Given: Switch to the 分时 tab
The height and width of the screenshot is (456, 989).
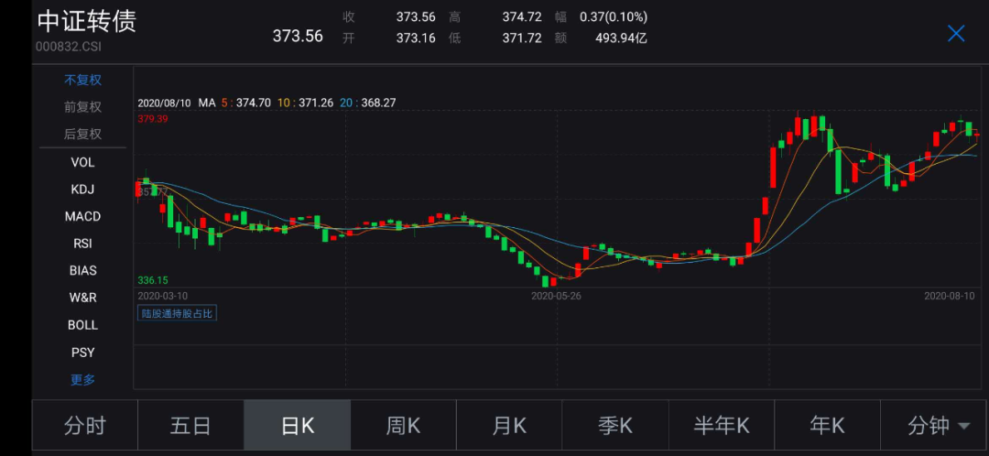Looking at the screenshot, I should pos(84,426).
